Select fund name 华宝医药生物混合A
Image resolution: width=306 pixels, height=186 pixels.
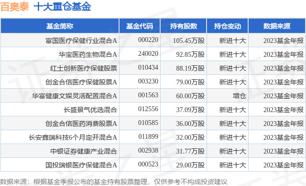click(88, 54)
